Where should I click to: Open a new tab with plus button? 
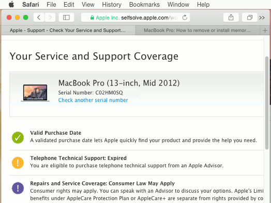[265, 31]
